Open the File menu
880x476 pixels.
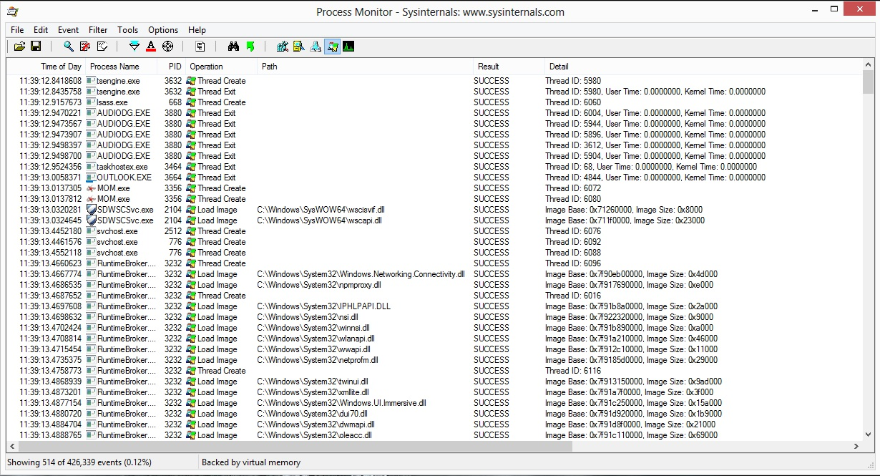pyautogui.click(x=17, y=30)
